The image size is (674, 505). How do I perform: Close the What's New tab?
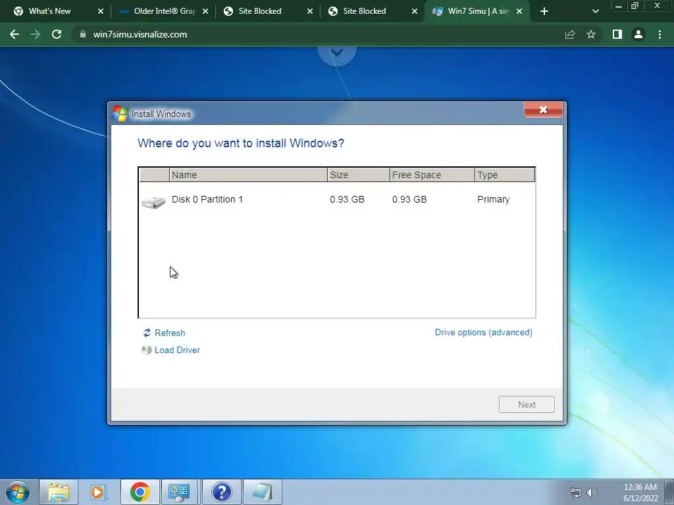(101, 12)
